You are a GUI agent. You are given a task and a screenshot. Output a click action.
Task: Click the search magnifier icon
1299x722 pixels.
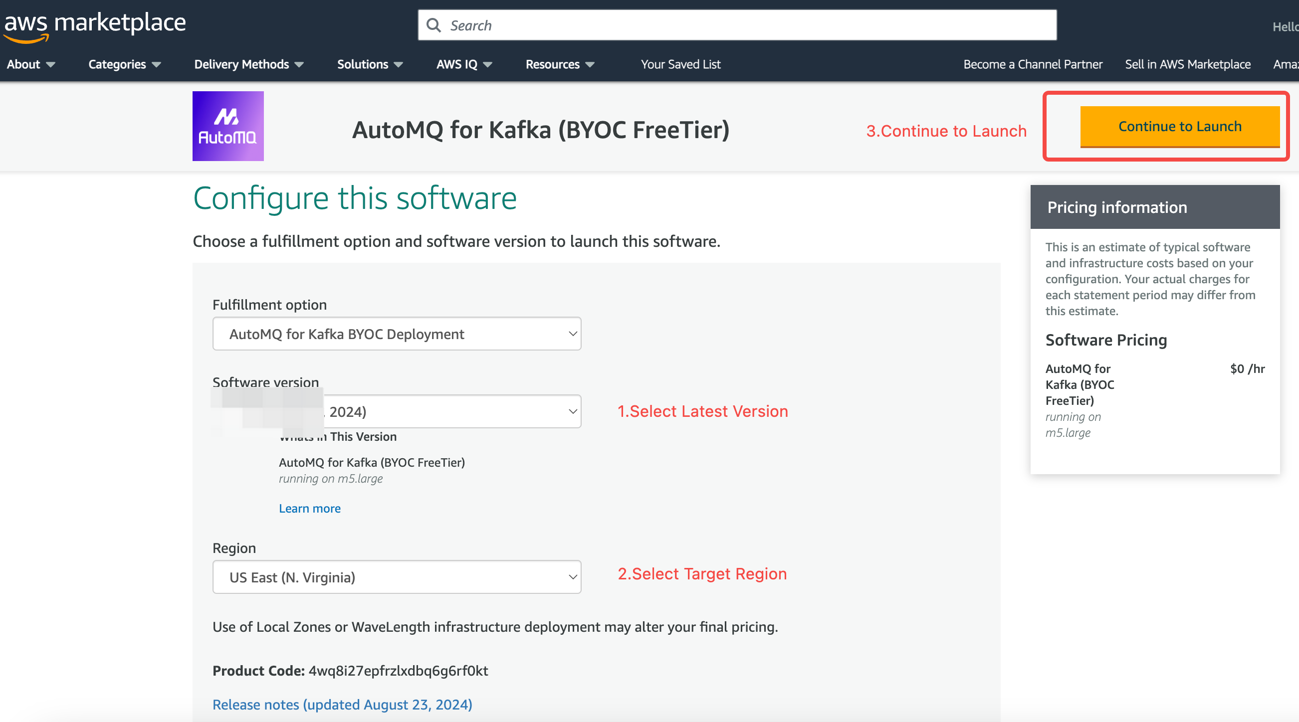point(433,25)
